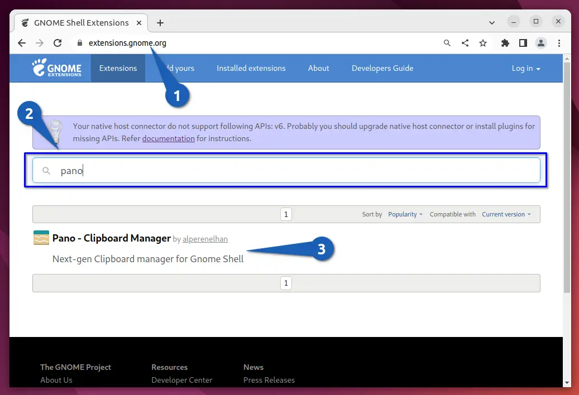
Task: Click the back navigation arrow
Action: click(x=21, y=43)
